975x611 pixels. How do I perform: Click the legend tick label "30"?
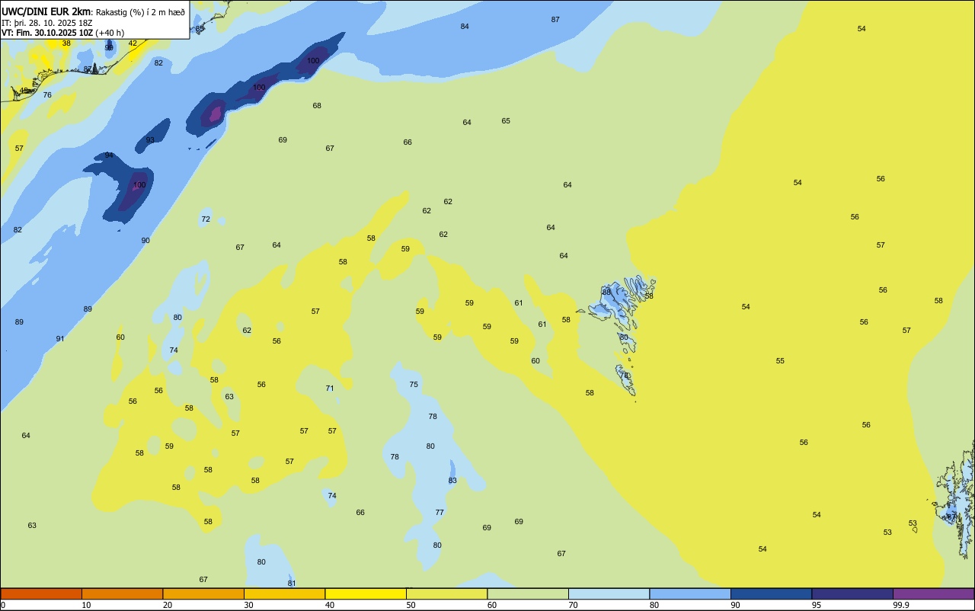pos(249,605)
